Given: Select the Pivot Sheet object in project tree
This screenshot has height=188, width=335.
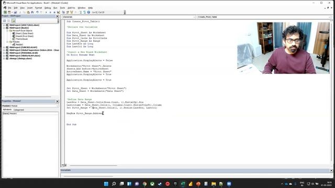Looking at the screenshot, I should click(x=25, y=36).
